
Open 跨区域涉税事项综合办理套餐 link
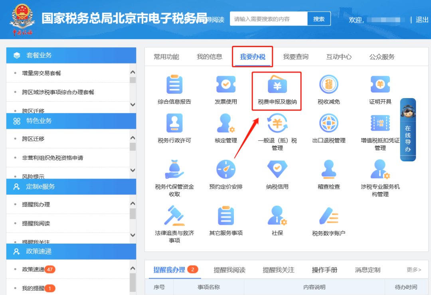(x=58, y=92)
